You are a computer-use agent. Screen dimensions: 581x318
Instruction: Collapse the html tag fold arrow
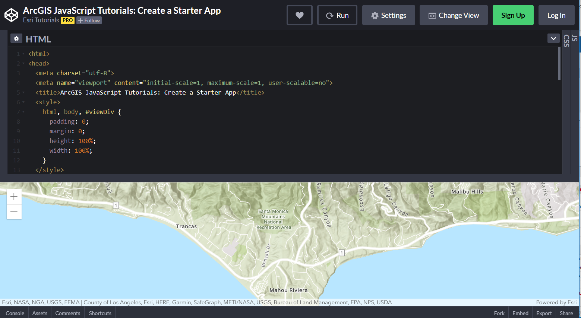23,54
